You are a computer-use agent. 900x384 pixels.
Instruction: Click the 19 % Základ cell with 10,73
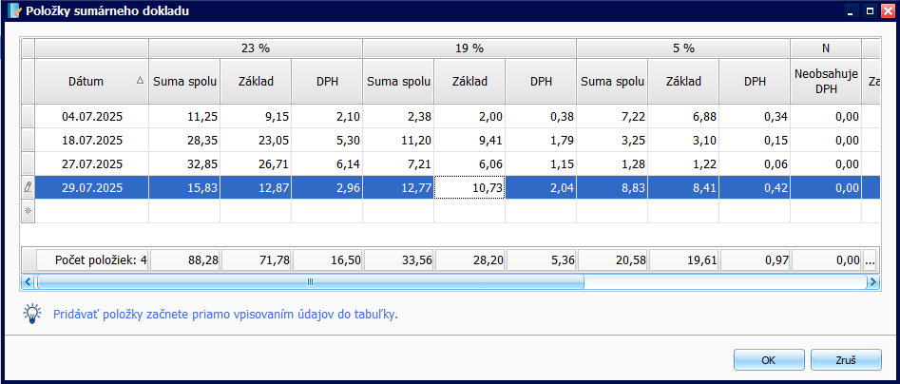tap(469, 188)
